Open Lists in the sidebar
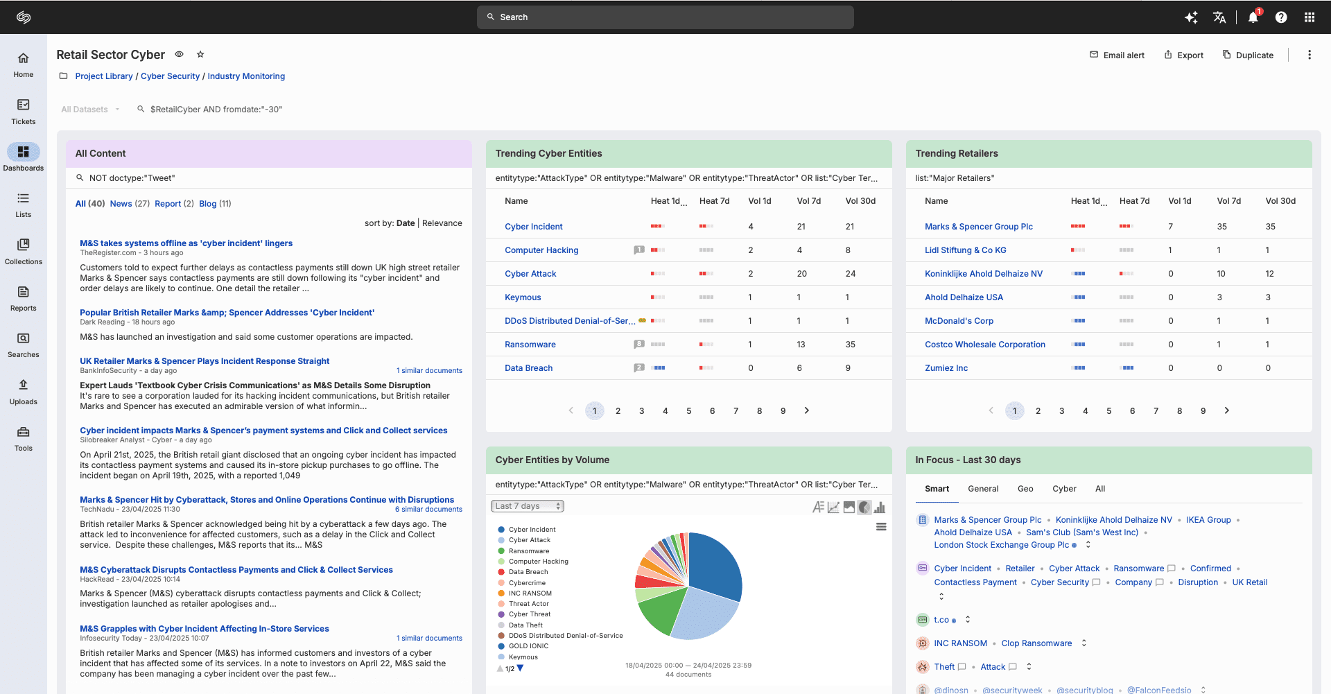The width and height of the screenshot is (1331, 694). tap(23, 205)
